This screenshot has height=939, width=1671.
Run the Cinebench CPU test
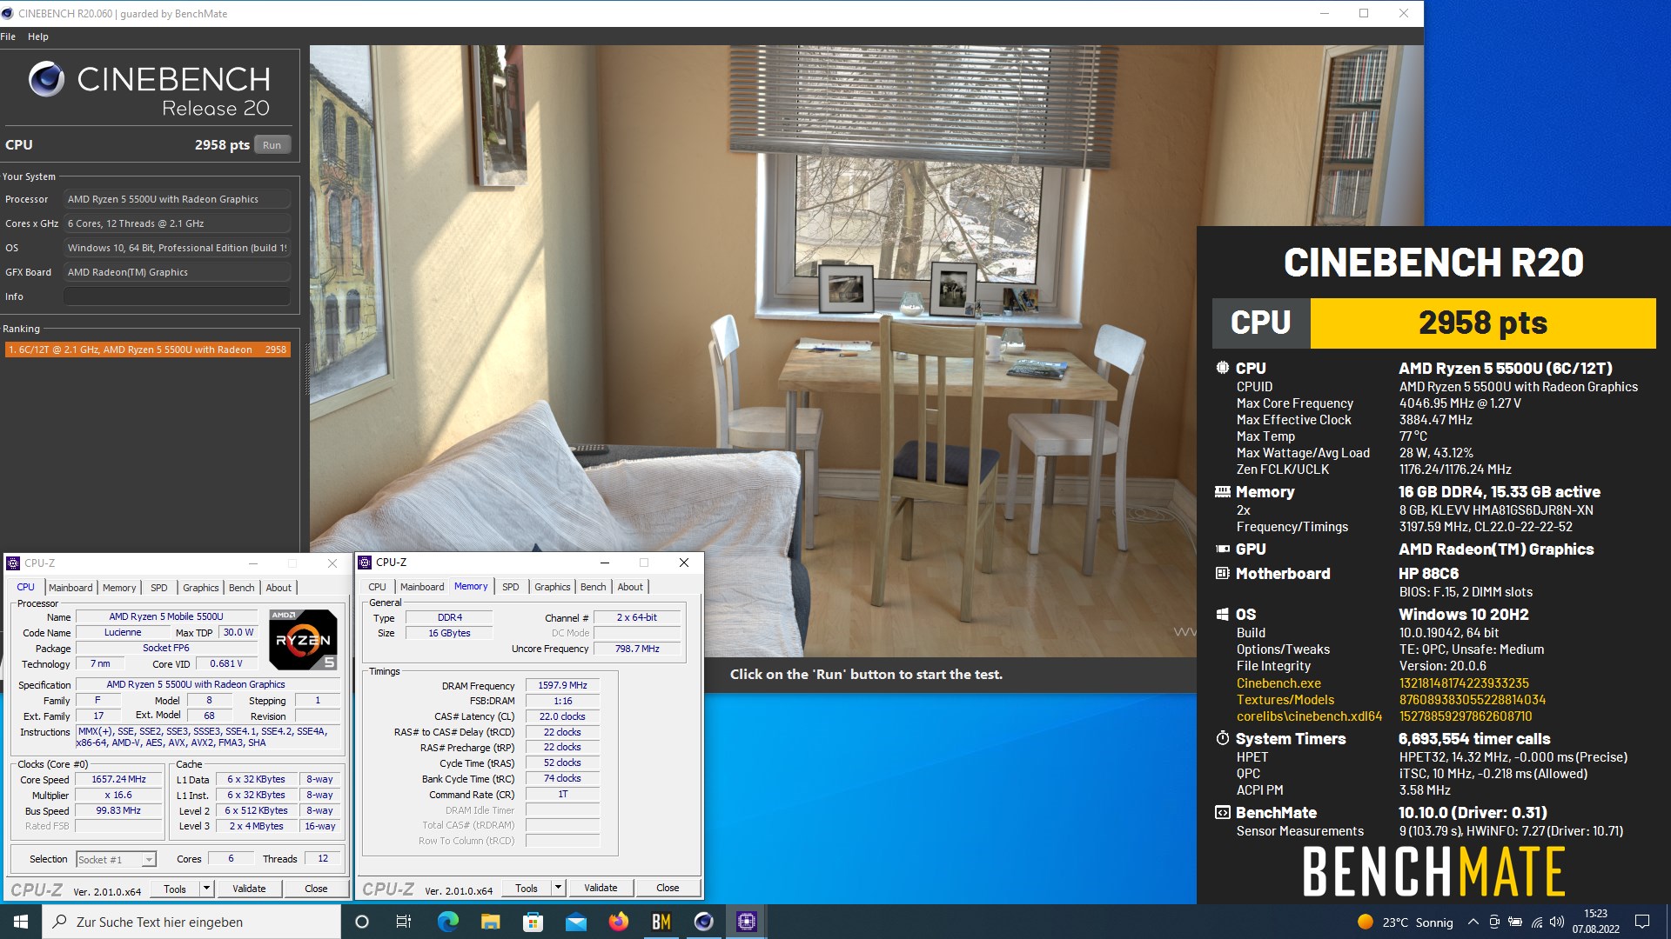(x=272, y=145)
